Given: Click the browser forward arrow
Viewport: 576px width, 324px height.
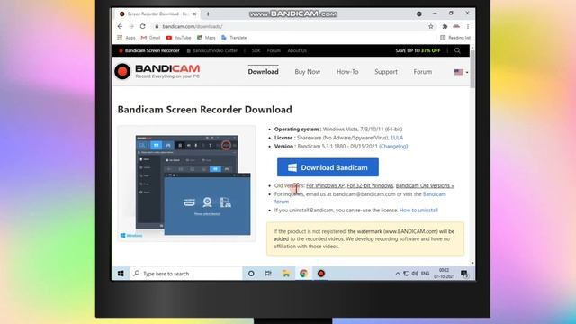Looking at the screenshot, I should 131,26.
